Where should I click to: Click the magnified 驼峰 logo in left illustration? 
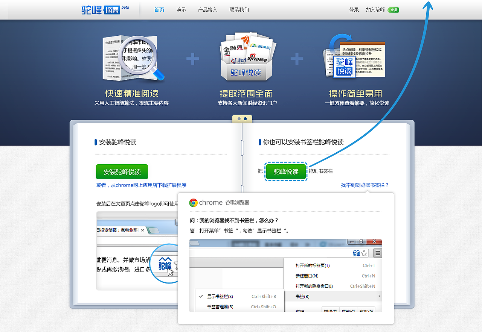pyautogui.click(x=165, y=264)
